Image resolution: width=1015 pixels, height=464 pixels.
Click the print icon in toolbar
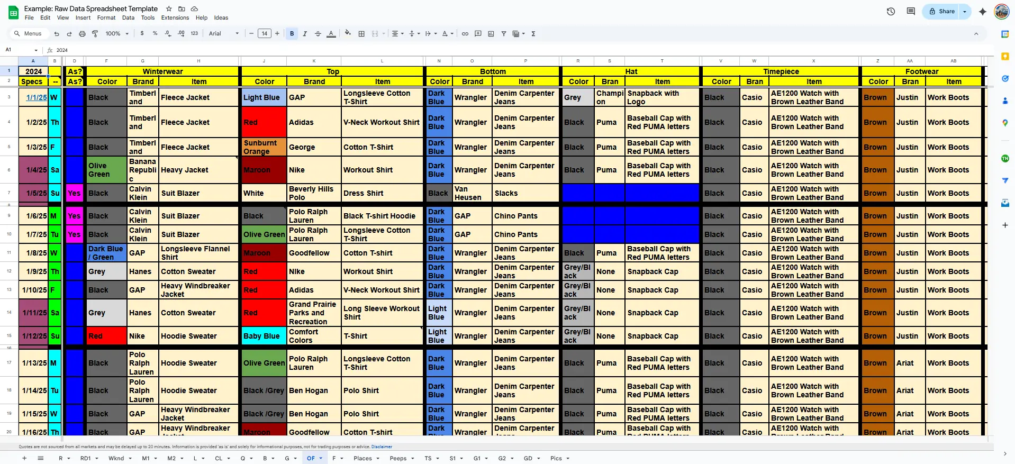pos(82,34)
